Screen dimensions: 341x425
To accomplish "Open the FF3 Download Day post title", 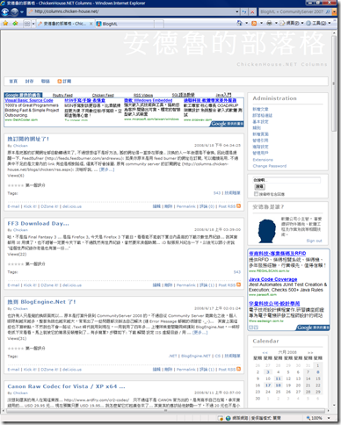I will pyautogui.click(x=38, y=224).
